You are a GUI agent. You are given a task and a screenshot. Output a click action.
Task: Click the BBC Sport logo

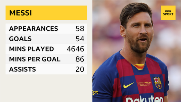(168, 13)
